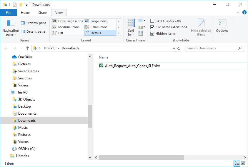Select Auth_Request_Auth_Codes_SLE.xlsx file
248x167 pixels.
132,66
